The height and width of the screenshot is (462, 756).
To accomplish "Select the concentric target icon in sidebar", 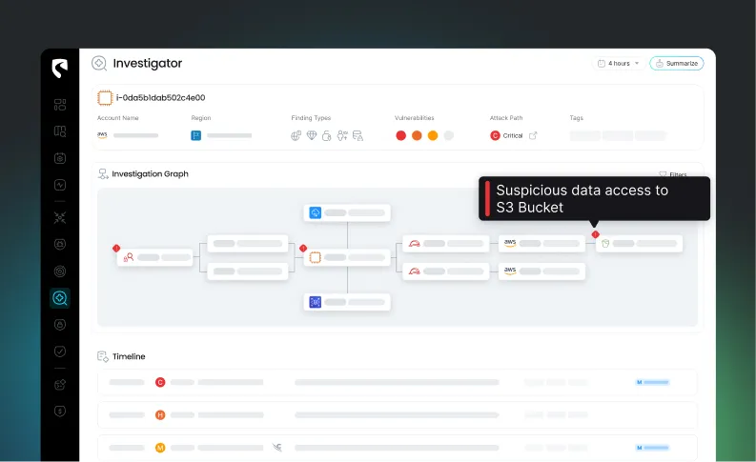I will [60, 271].
